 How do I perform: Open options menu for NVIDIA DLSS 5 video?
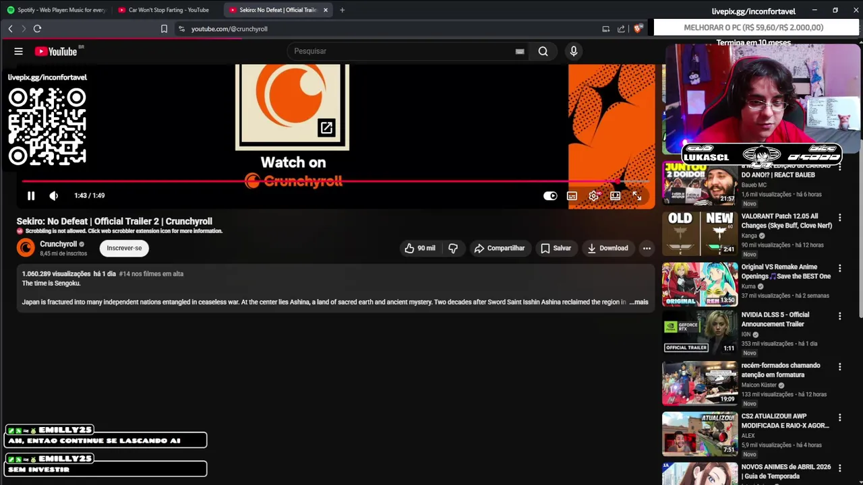coord(839,316)
